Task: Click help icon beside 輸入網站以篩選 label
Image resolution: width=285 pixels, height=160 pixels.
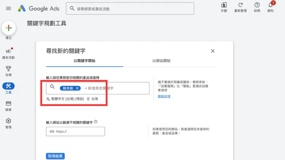Action: [96, 122]
